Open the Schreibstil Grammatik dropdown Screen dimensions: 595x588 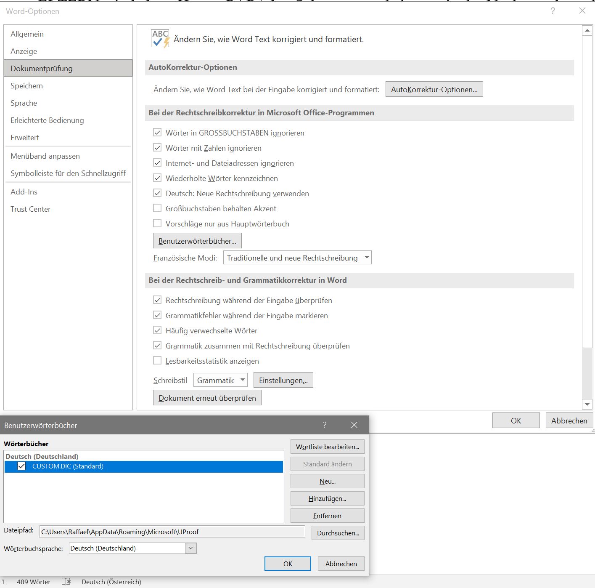[x=220, y=380]
